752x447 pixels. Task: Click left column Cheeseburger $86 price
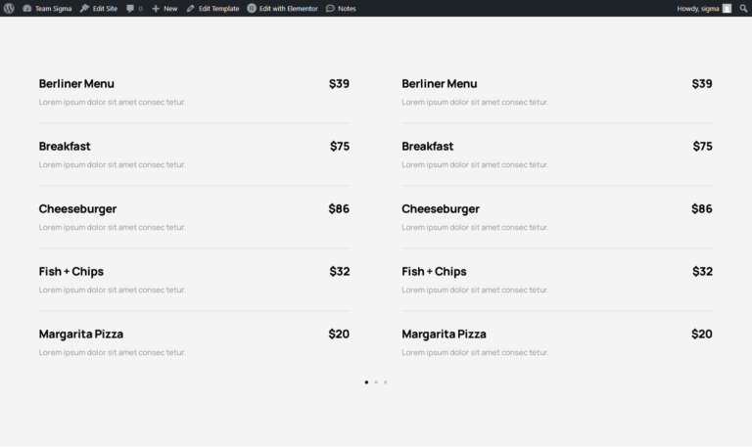339,209
